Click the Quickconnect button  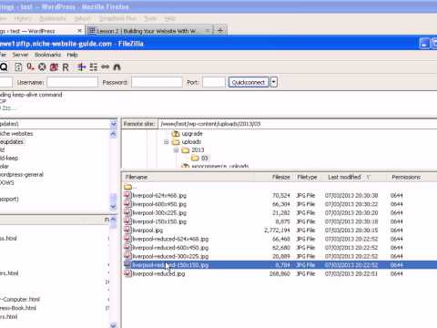249,82
